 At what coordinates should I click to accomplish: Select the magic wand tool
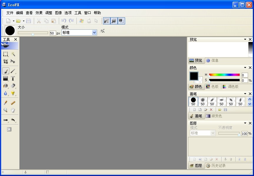(13, 54)
